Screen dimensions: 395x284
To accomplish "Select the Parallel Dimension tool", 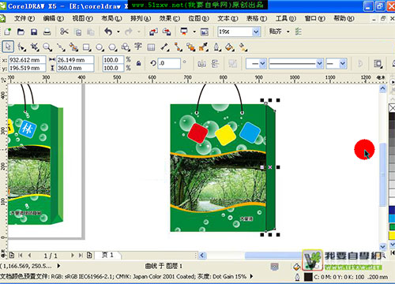I will click(165, 47).
